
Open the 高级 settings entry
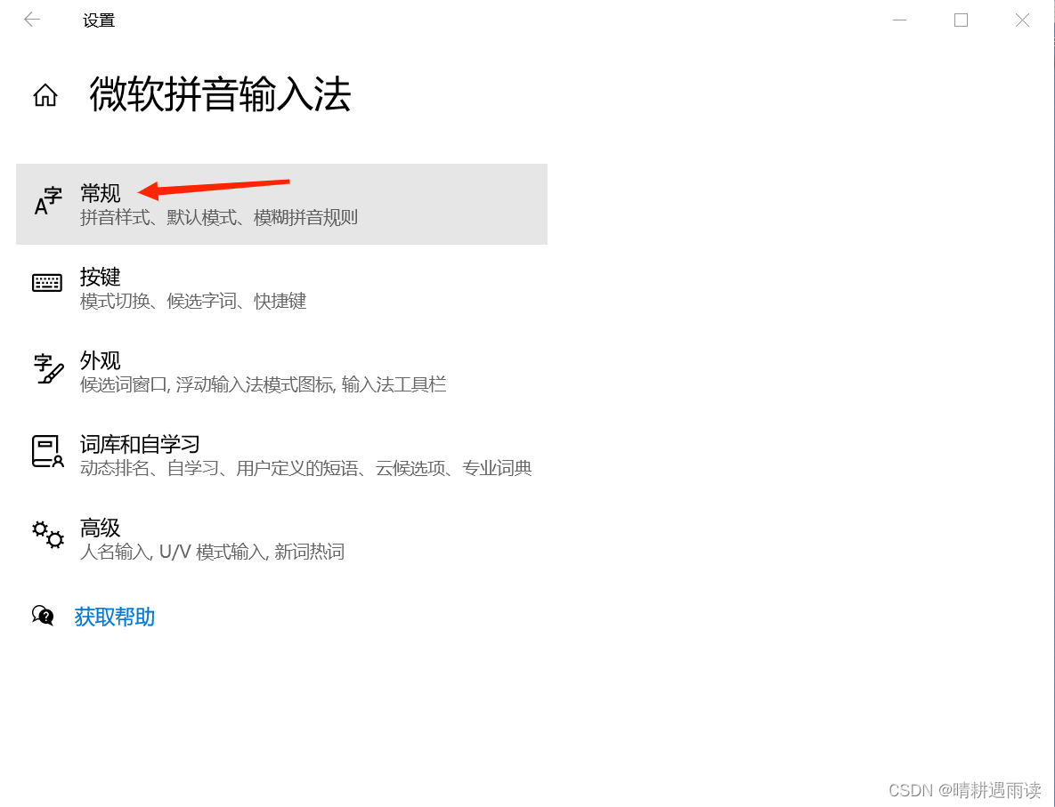pyautogui.click(x=281, y=538)
